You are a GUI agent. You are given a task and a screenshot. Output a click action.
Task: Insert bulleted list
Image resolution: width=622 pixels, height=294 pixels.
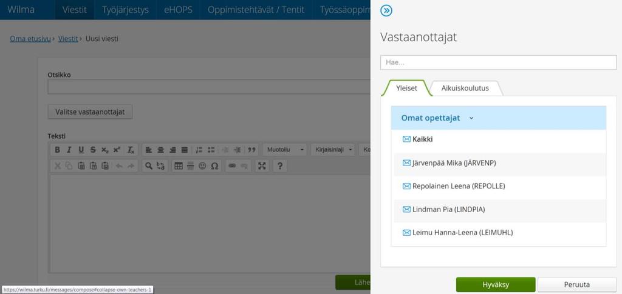tap(211, 150)
